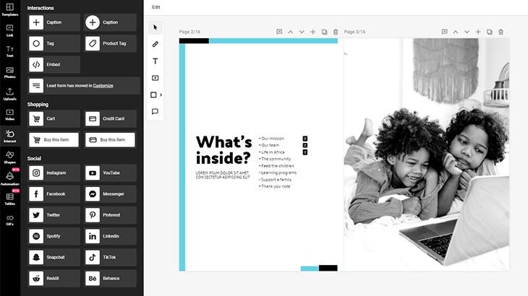Insert the TikTok social icon
528x296 pixels.
click(x=111, y=257)
